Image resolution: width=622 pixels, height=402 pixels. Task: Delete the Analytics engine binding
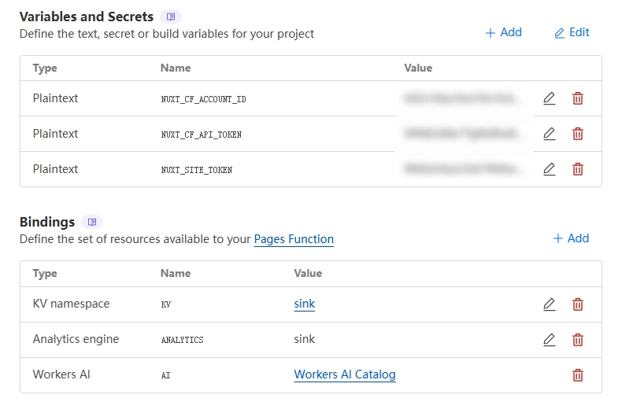[577, 340]
